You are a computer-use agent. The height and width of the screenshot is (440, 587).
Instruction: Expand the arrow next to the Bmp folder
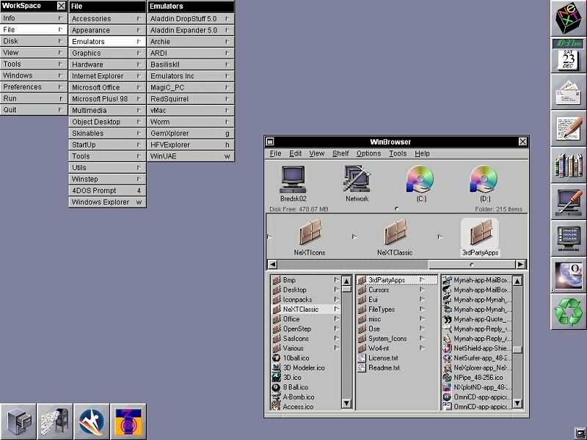(x=336, y=279)
